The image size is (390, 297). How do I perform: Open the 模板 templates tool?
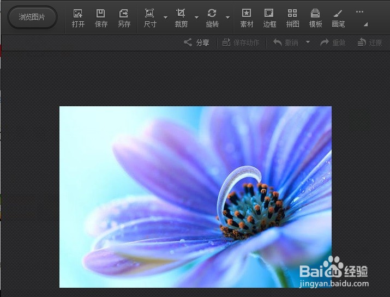coord(315,18)
